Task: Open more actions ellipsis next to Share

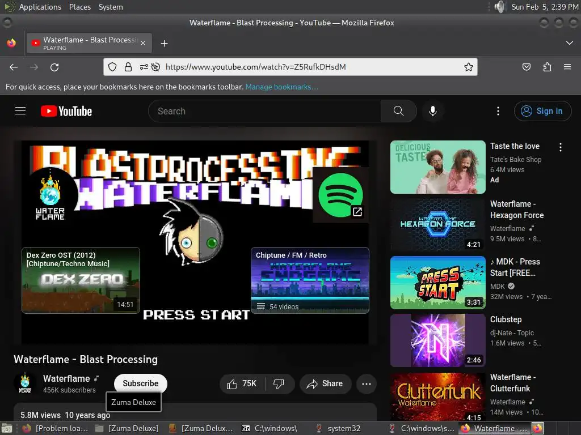Action: pos(366,384)
